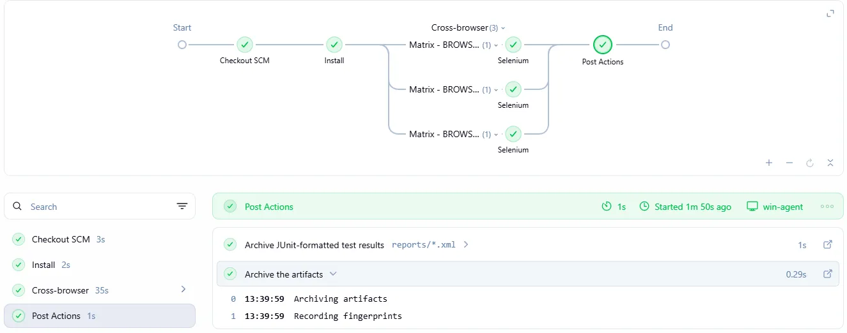Expand the Archive JUnit-formatted test results step

(466, 244)
